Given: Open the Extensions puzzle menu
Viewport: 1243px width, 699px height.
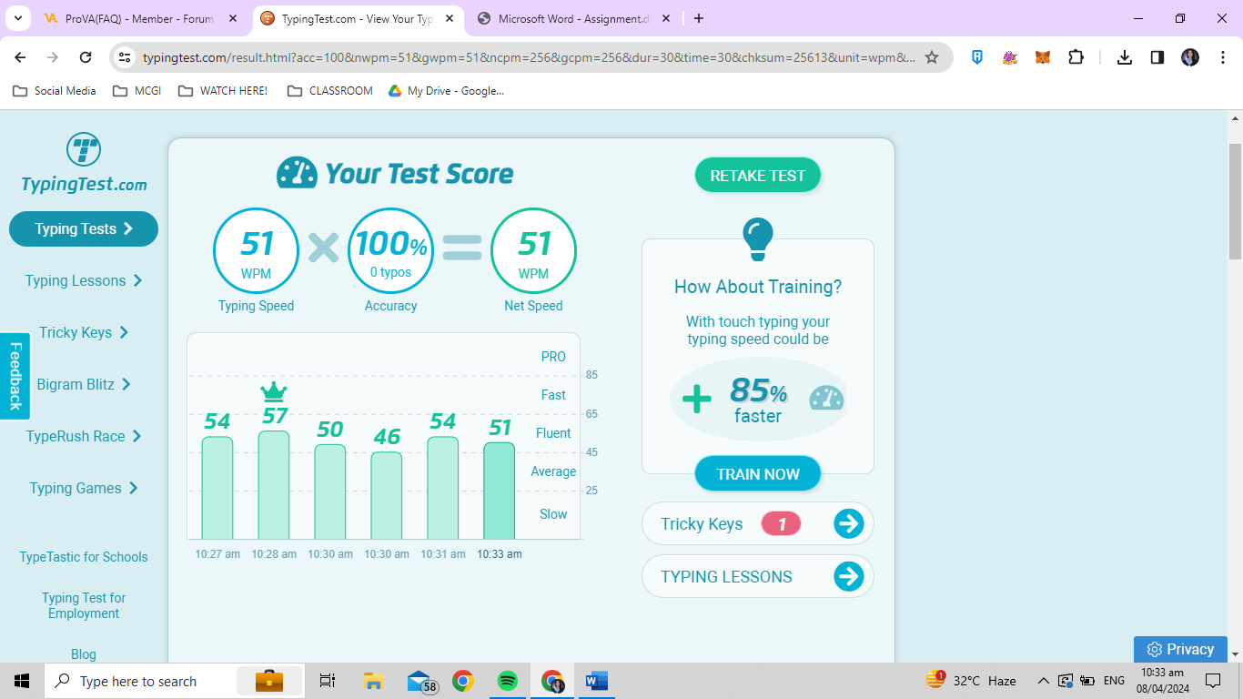Looking at the screenshot, I should click(x=1076, y=57).
